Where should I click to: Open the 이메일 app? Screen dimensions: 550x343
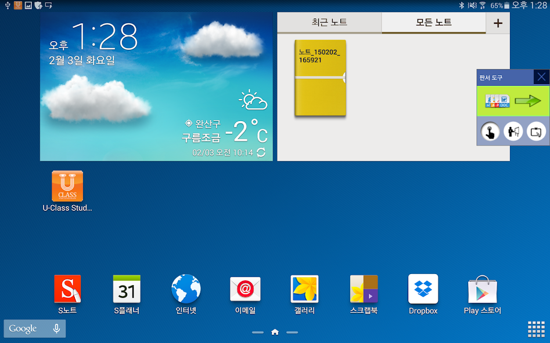pyautogui.click(x=245, y=289)
